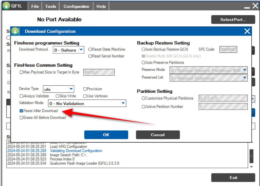Tick Auto Preserve Partitions checkbox

pyautogui.click(x=143, y=63)
